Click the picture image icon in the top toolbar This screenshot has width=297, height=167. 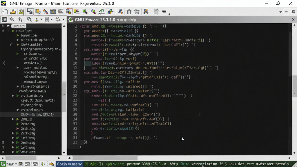point(21,12)
